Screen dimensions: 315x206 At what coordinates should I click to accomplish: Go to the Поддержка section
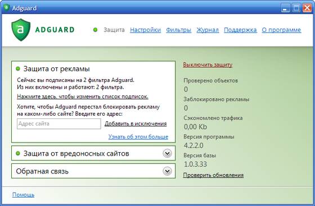pos(240,30)
